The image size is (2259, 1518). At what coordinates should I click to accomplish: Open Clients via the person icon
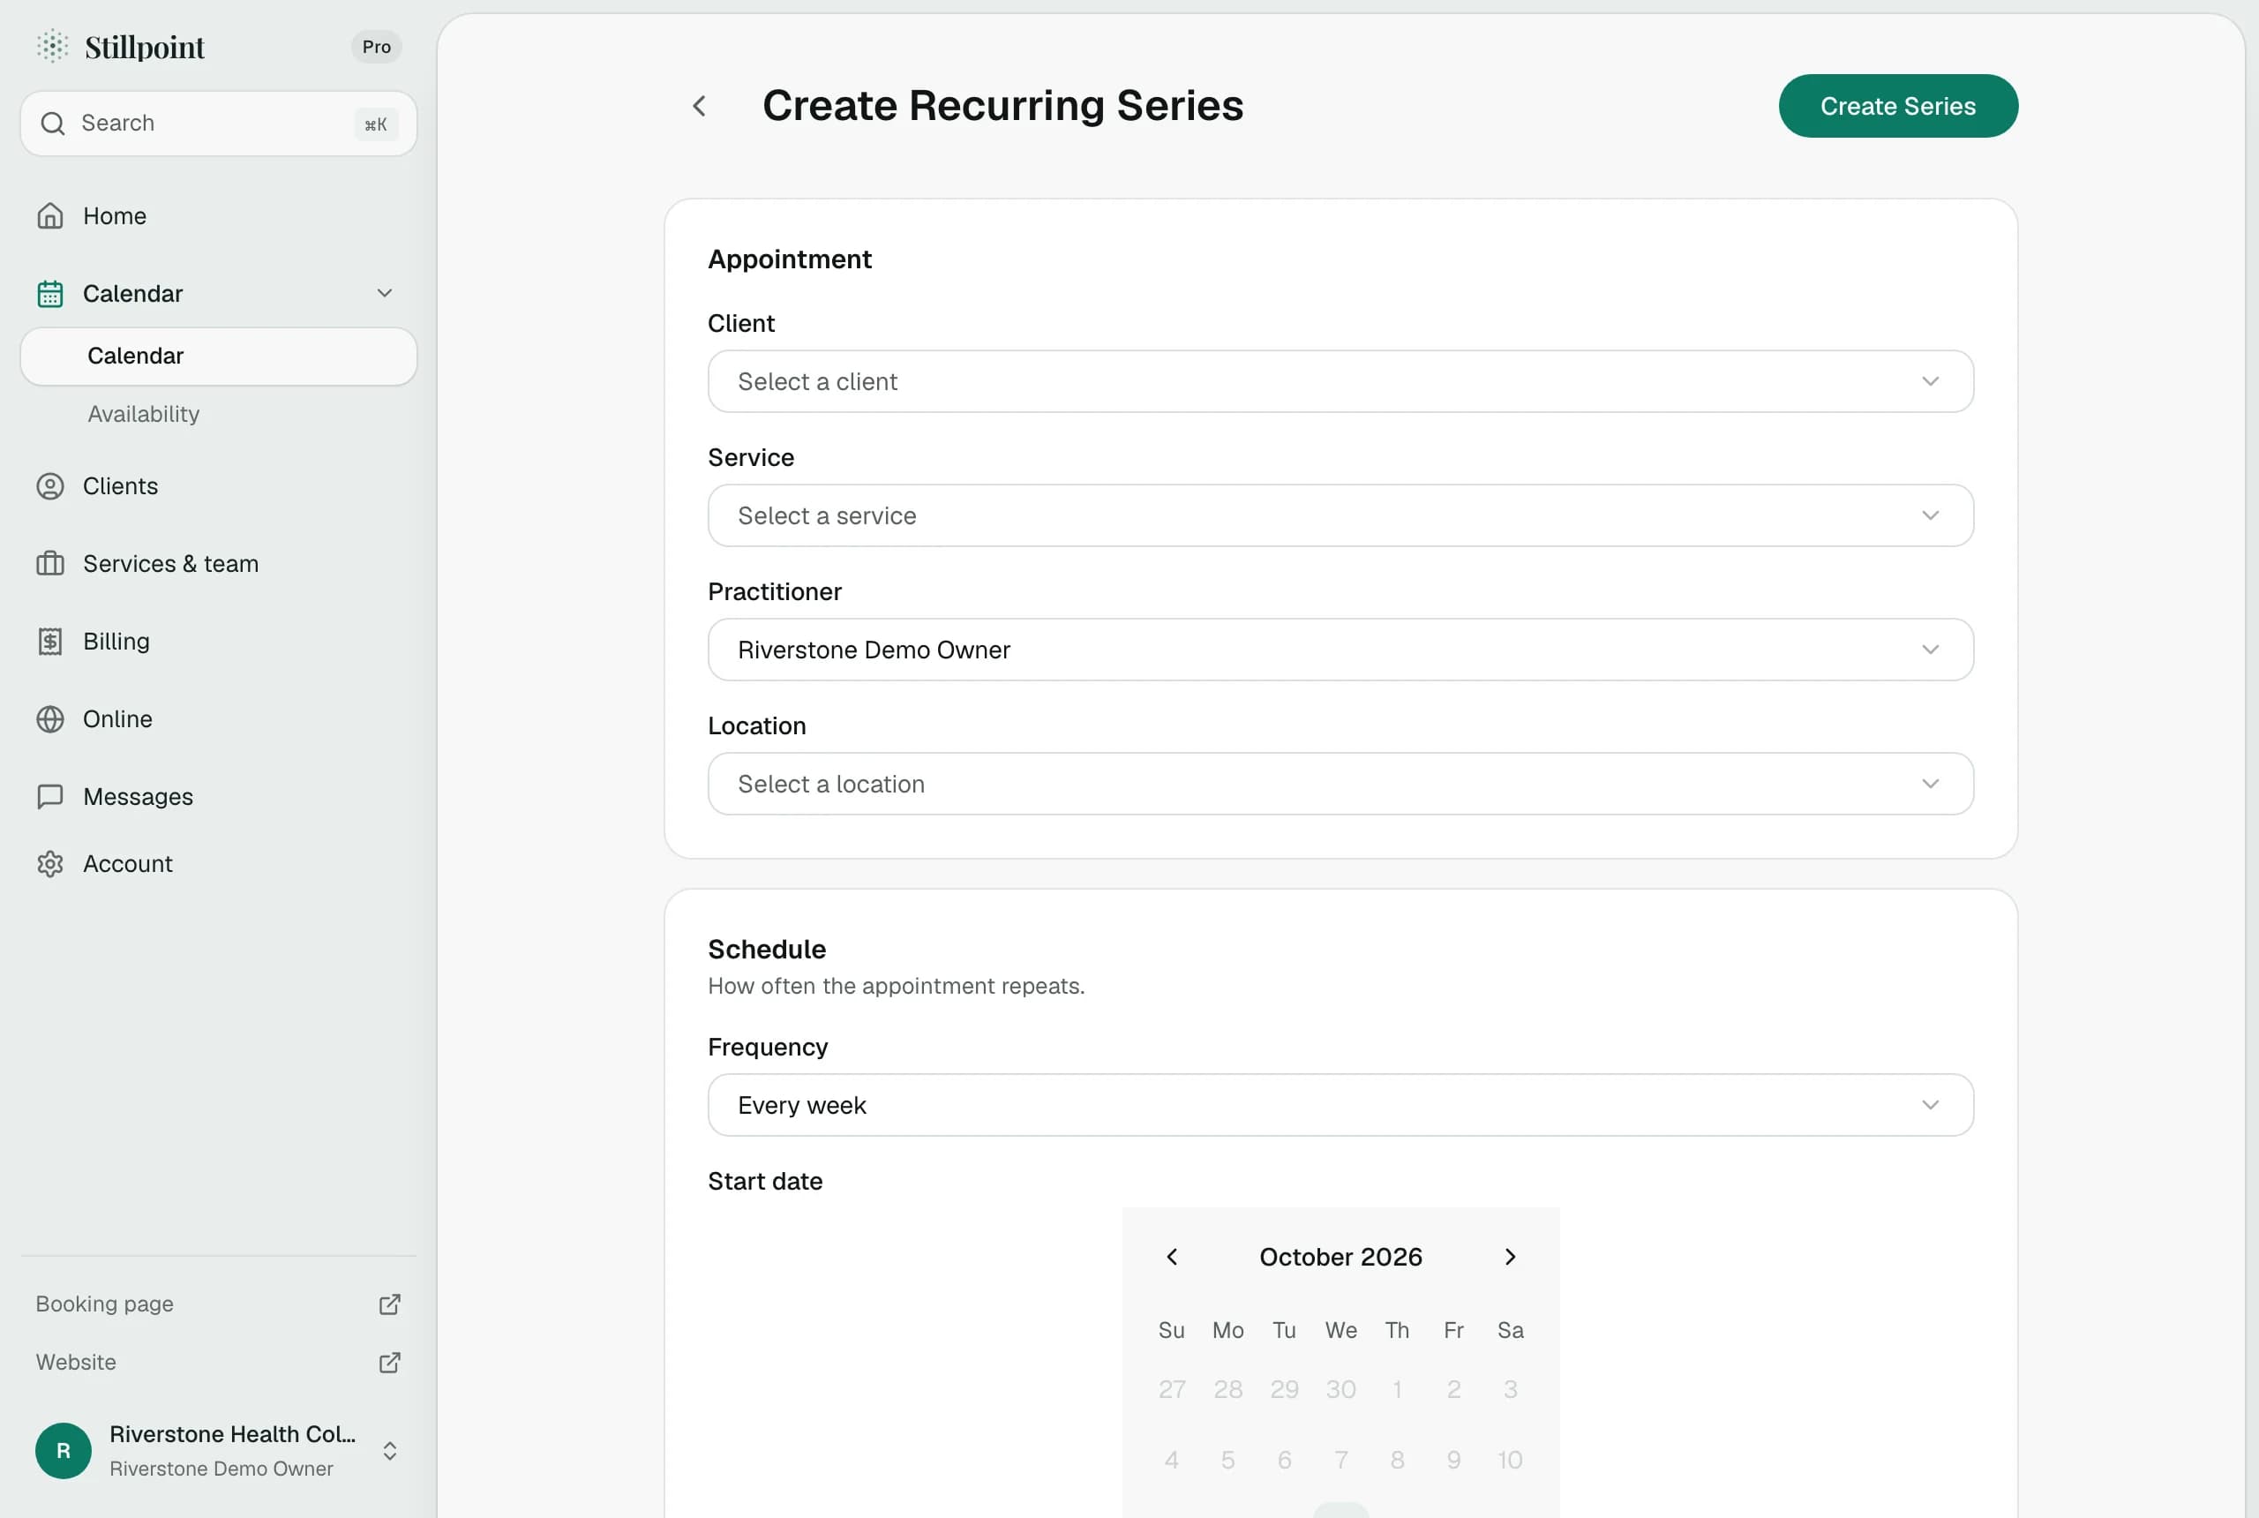[x=50, y=486]
